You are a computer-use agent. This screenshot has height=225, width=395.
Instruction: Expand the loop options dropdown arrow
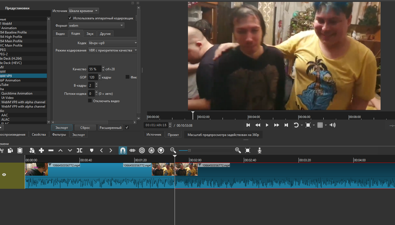[302, 125]
